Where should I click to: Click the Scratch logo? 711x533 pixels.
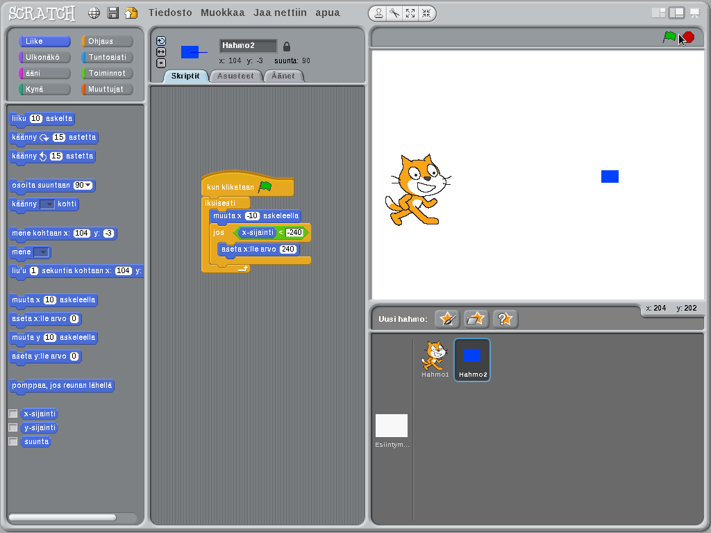click(42, 13)
